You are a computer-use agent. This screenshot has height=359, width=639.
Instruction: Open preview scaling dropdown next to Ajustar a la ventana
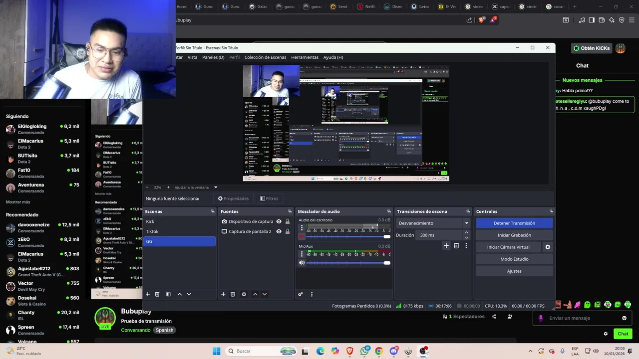(216, 187)
